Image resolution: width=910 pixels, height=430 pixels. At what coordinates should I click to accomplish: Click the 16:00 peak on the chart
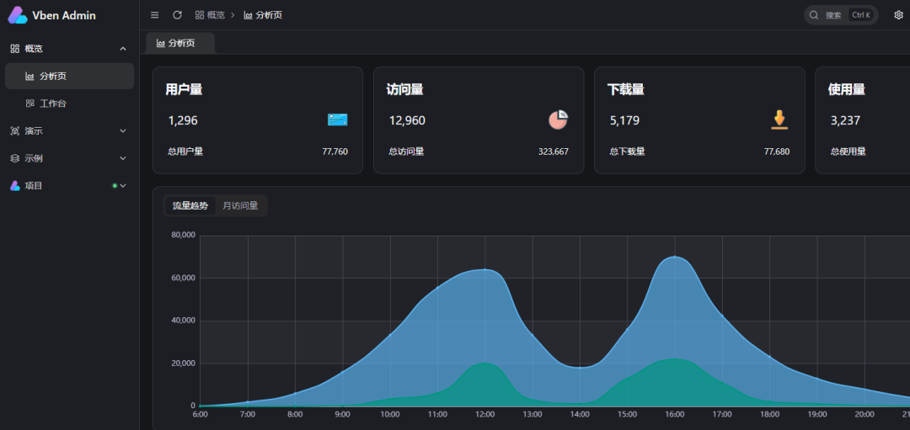tap(674, 257)
